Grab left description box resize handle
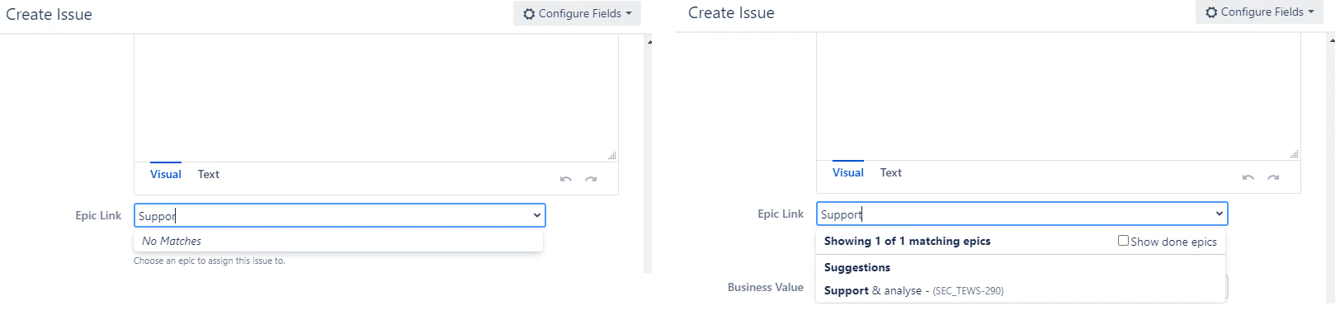The width and height of the screenshot is (1340, 315). pyautogui.click(x=612, y=156)
